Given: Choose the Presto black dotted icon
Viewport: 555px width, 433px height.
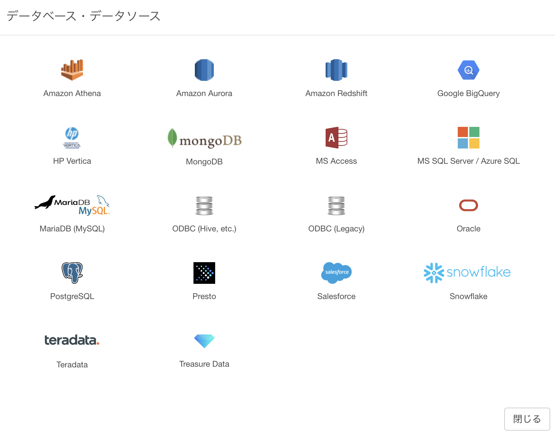Looking at the screenshot, I should [x=204, y=273].
